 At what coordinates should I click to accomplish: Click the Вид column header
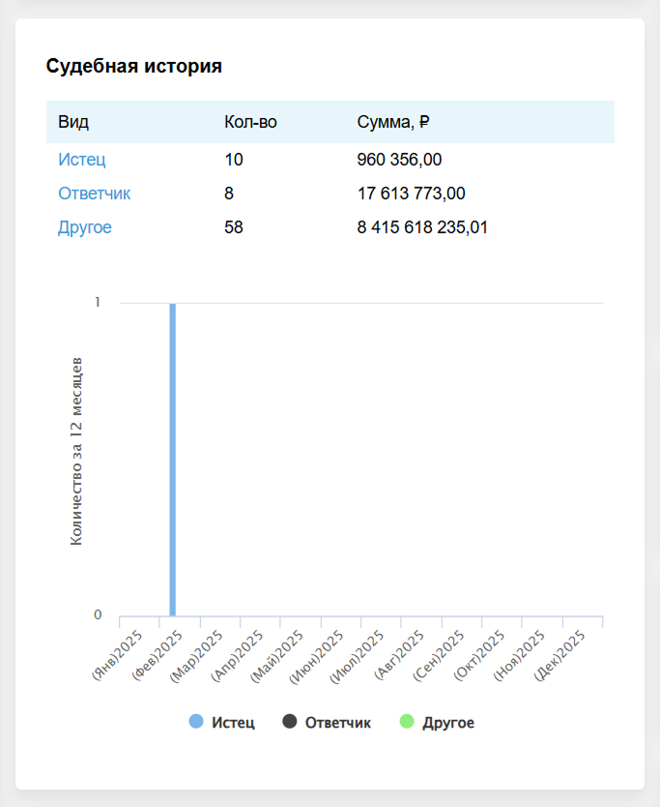pyautogui.click(x=72, y=122)
